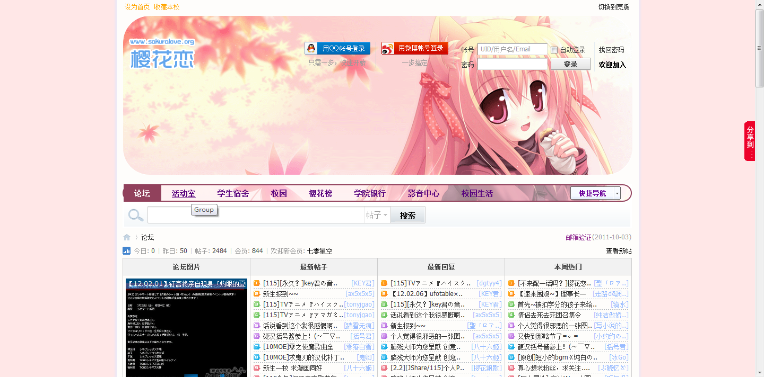Open post 新生报到~~ in 最新帖子 list
This screenshot has width=764, height=377.
coord(281,294)
